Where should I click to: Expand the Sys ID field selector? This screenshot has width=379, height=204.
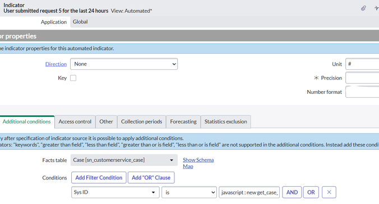coord(115,192)
